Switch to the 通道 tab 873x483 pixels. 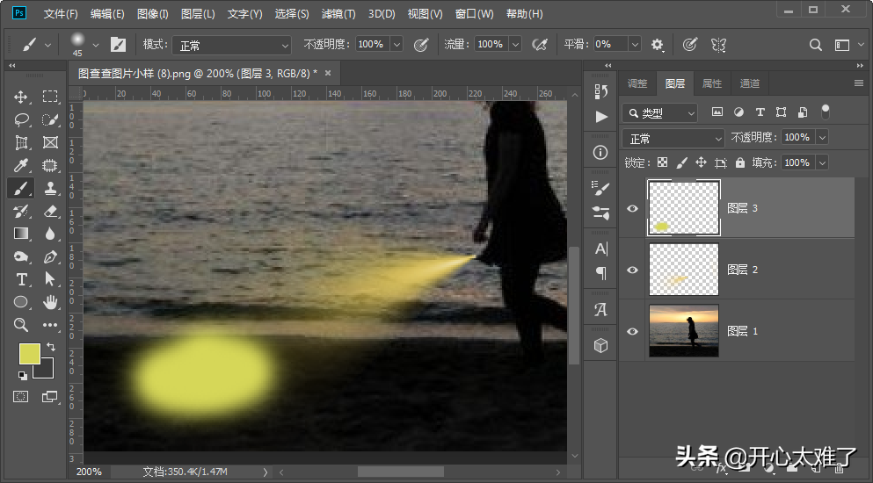pos(750,83)
